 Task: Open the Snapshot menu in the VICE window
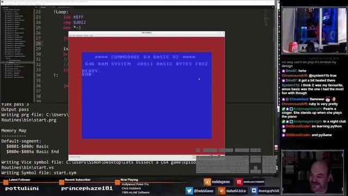pos(79,35)
